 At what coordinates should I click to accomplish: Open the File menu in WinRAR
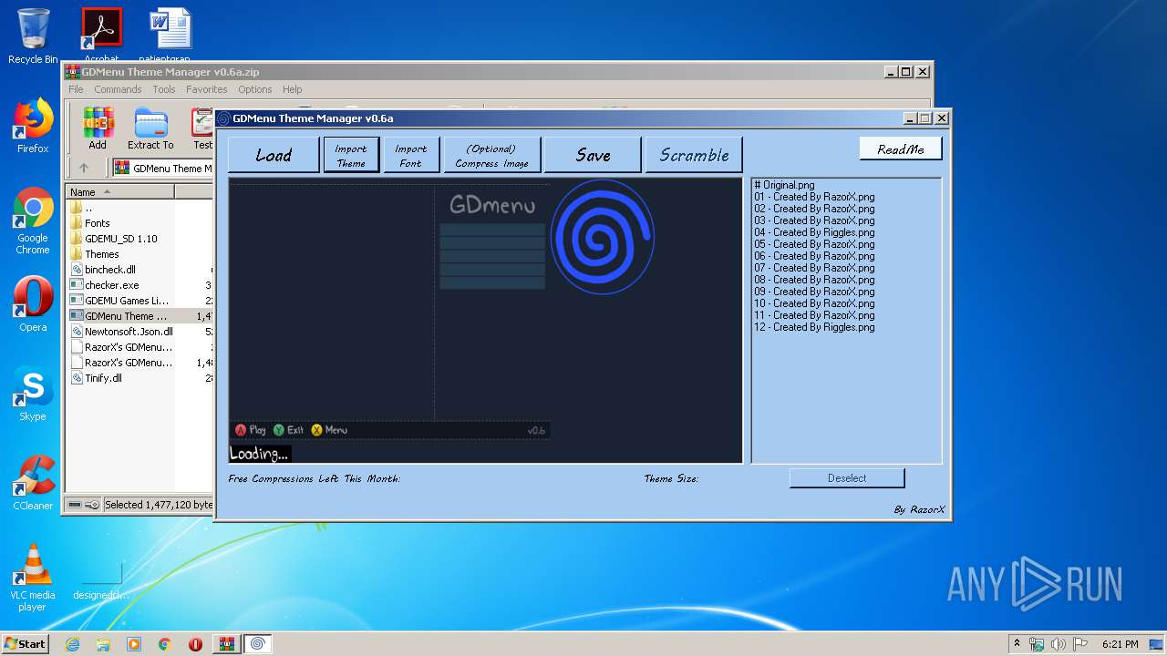76,89
